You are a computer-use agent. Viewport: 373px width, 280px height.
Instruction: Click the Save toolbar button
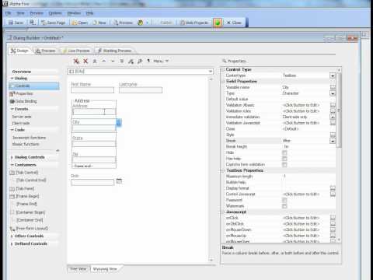(x=16, y=23)
